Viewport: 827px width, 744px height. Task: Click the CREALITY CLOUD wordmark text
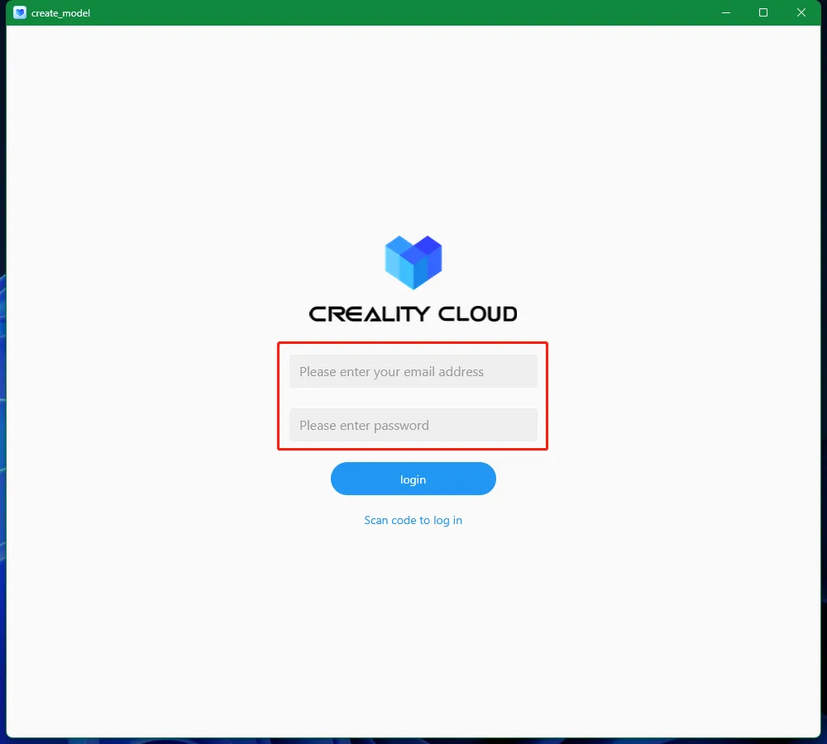(x=413, y=314)
